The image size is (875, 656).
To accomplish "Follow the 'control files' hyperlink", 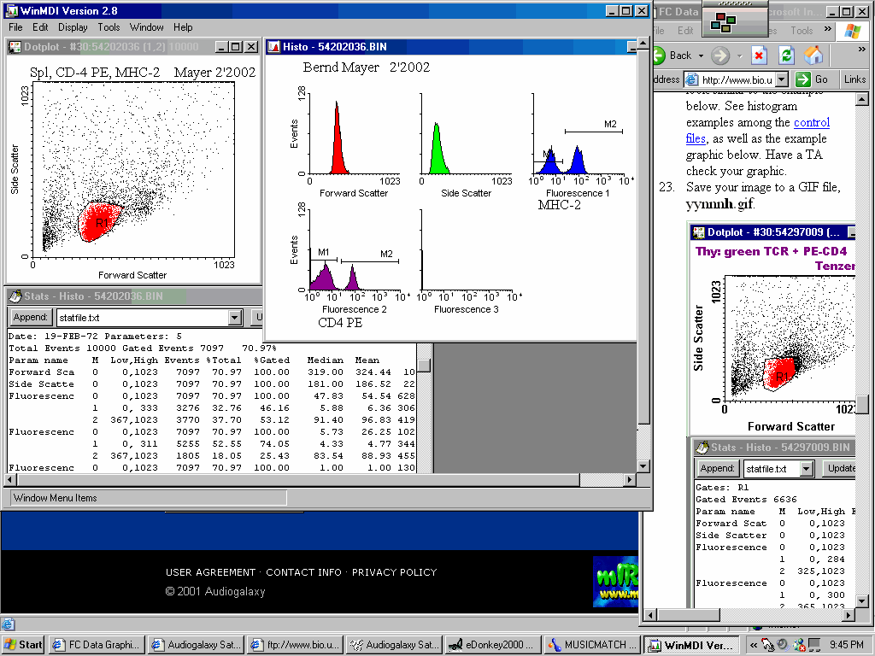I will tap(811, 122).
